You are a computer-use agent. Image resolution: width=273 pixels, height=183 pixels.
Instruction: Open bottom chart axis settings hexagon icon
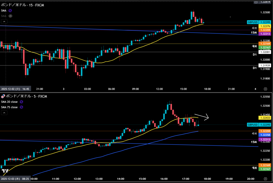pyautogui.click(x=265, y=179)
